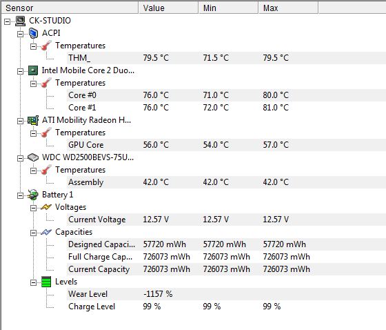Select the Current Voltage row
This screenshot has height=330, width=386.
tap(226, 220)
